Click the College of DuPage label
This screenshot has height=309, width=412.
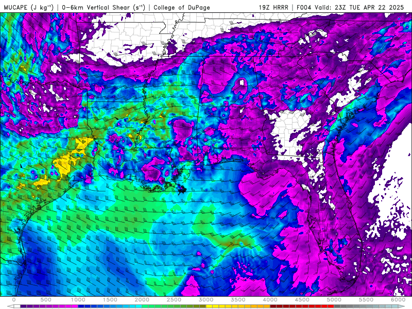point(182,7)
